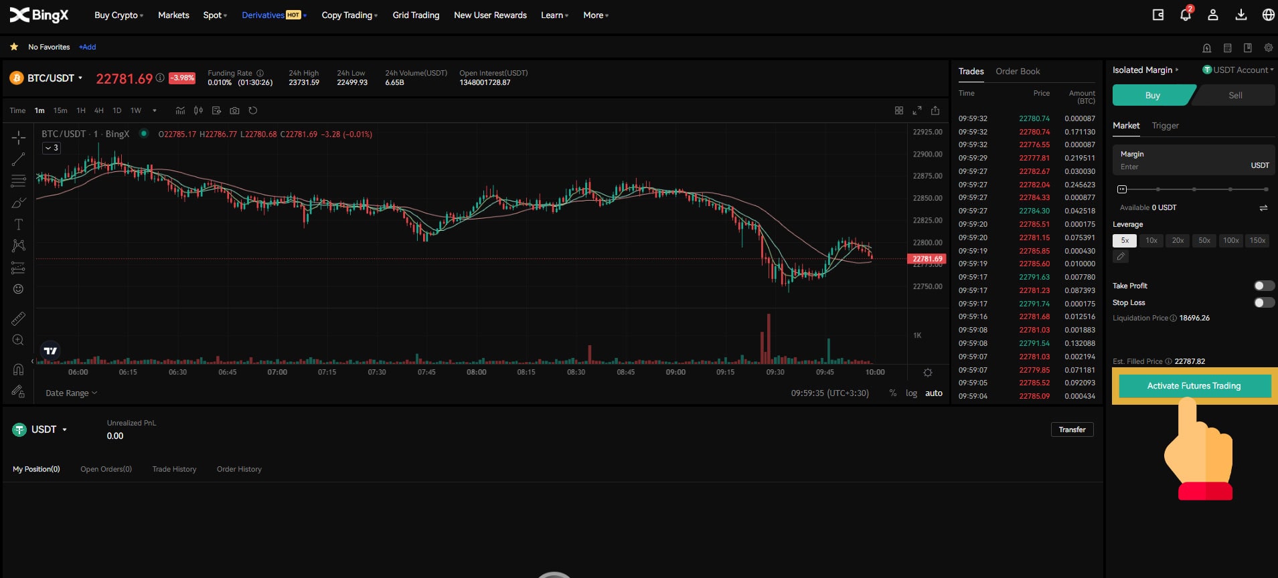The image size is (1278, 578).
Task: Toggle lock all drawing tools
Action: tap(19, 391)
